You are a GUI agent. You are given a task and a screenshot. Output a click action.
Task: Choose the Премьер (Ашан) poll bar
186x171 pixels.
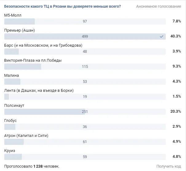85,37
